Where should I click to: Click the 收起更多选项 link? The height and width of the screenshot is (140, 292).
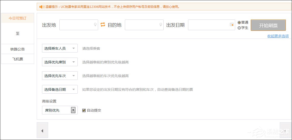coord(278,36)
